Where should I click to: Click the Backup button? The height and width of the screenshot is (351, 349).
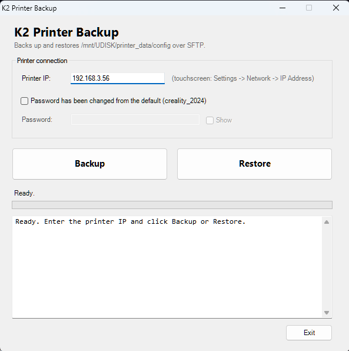tap(89, 164)
